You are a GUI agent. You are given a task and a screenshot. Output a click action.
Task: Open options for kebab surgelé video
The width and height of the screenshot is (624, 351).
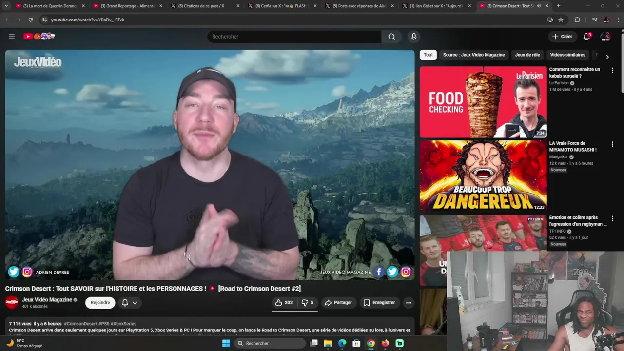click(612, 70)
